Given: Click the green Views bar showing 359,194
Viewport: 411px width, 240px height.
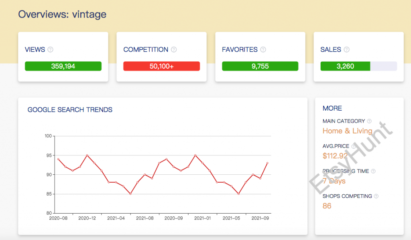Looking at the screenshot, I should [x=63, y=66].
